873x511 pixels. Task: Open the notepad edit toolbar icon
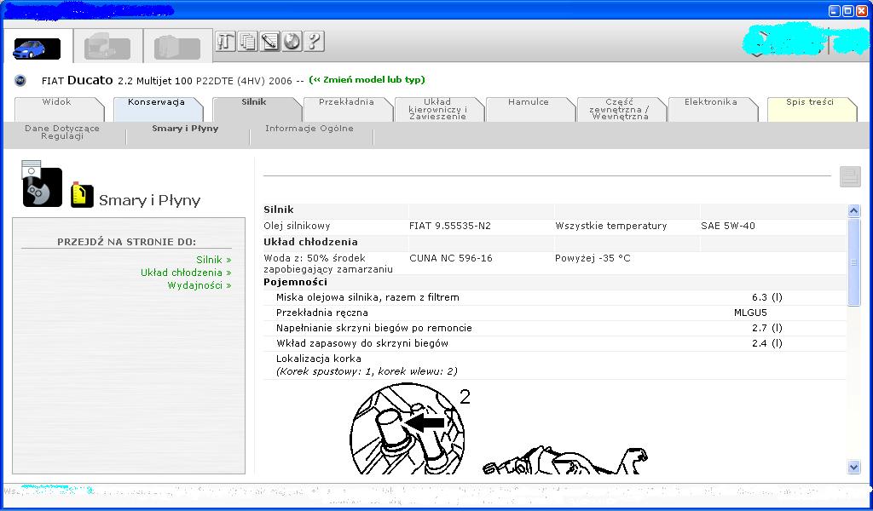(270, 41)
